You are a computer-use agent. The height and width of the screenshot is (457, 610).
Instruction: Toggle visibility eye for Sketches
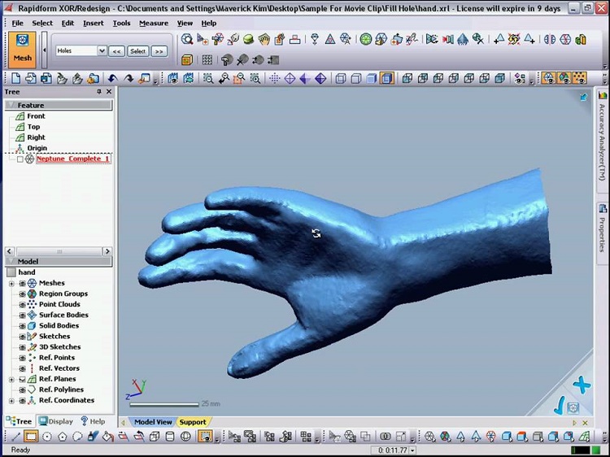tap(22, 337)
